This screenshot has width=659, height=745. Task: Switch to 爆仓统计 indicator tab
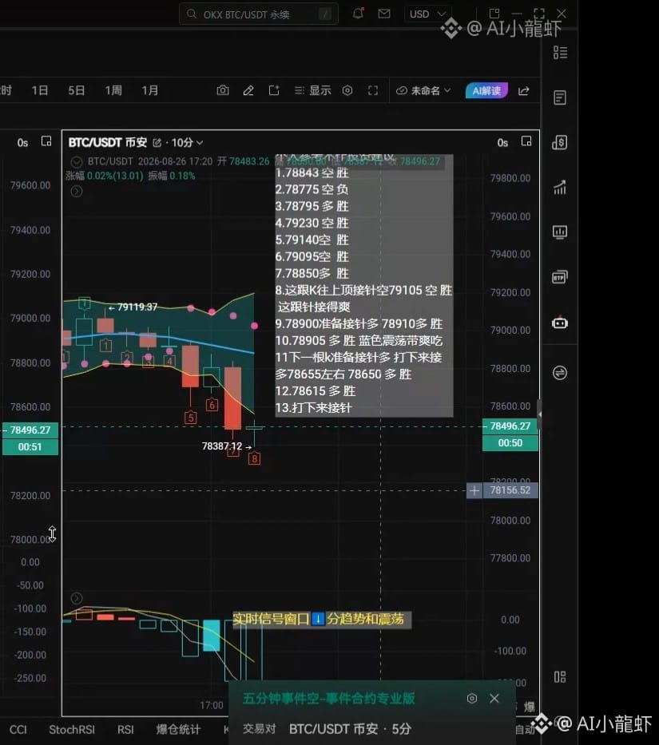pos(178,729)
